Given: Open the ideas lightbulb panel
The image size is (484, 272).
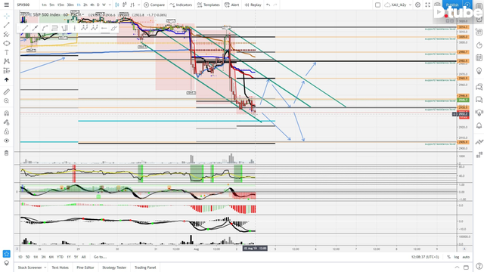Looking at the screenshot, I should click(479, 71).
